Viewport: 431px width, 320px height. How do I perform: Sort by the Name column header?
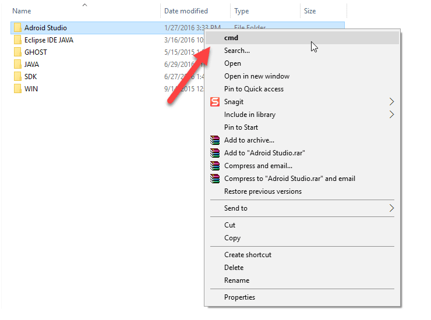(22, 11)
